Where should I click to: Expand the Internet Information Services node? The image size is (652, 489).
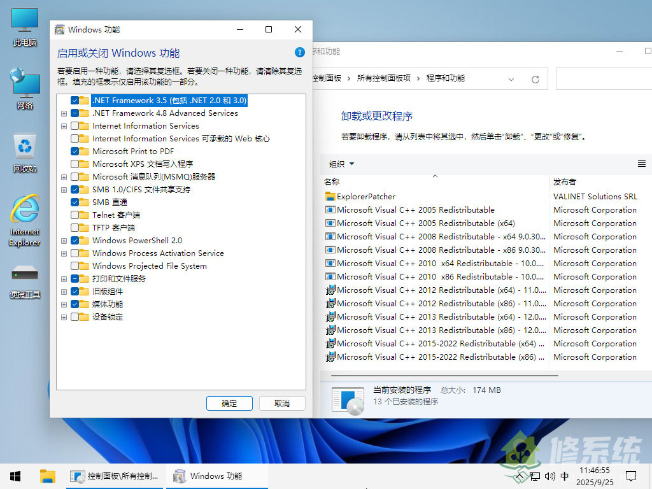point(63,125)
